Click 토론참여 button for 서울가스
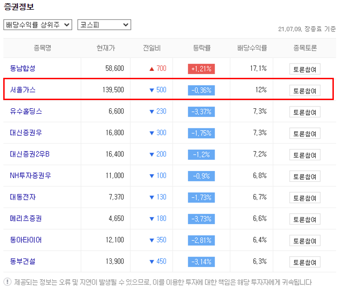This screenshot has width=338, height=290. 305,90
